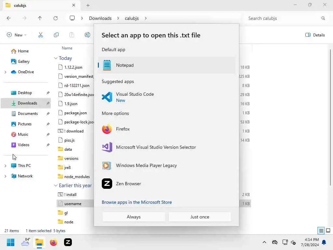Open Zen Browser from the taskbar
The image size is (333, 250).
68,242
